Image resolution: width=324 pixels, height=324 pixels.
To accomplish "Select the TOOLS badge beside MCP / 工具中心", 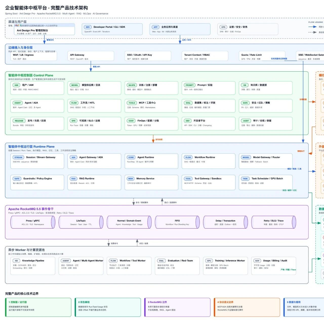I will 132,103.
